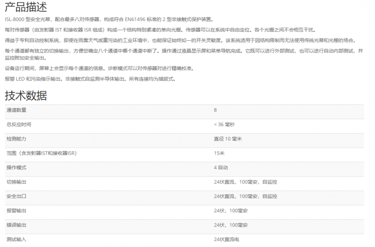Image resolution: width=375 pixels, height=247 pixels.
Task: Select the 报警输出 row label
Action: point(16,210)
